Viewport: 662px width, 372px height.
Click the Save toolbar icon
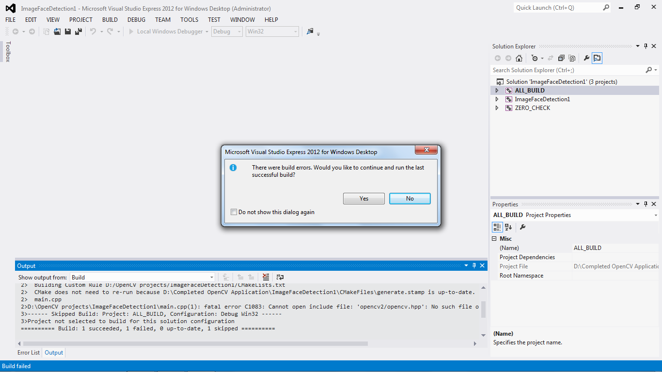coord(68,31)
